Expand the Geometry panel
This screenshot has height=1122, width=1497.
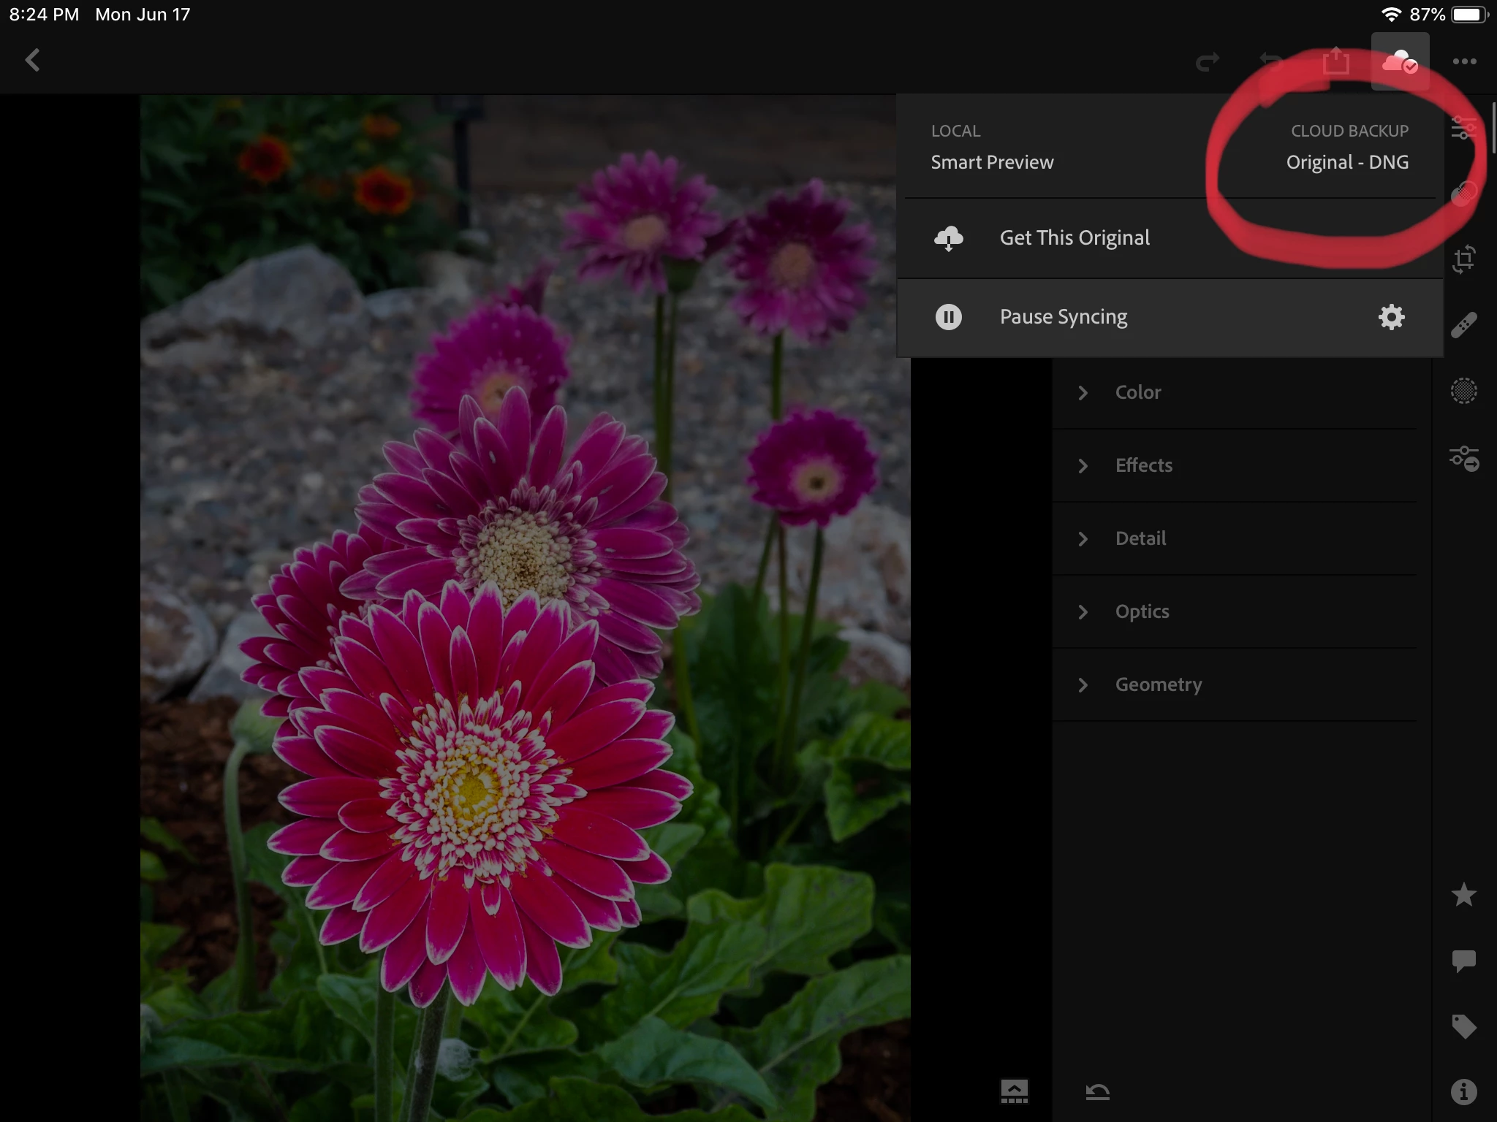click(x=1158, y=684)
